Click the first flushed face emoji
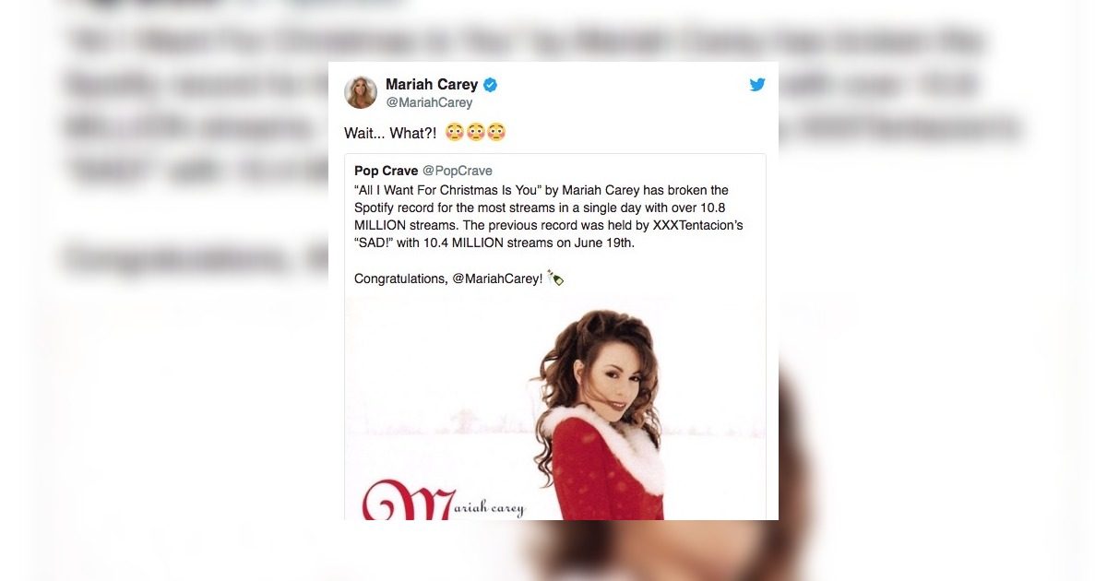Viewport: 1107px width, 581px height. [454, 133]
